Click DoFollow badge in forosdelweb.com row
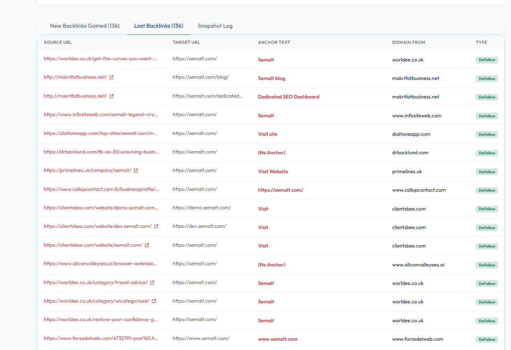Screen dimensions: 511x350 pyautogui.click(x=487, y=340)
